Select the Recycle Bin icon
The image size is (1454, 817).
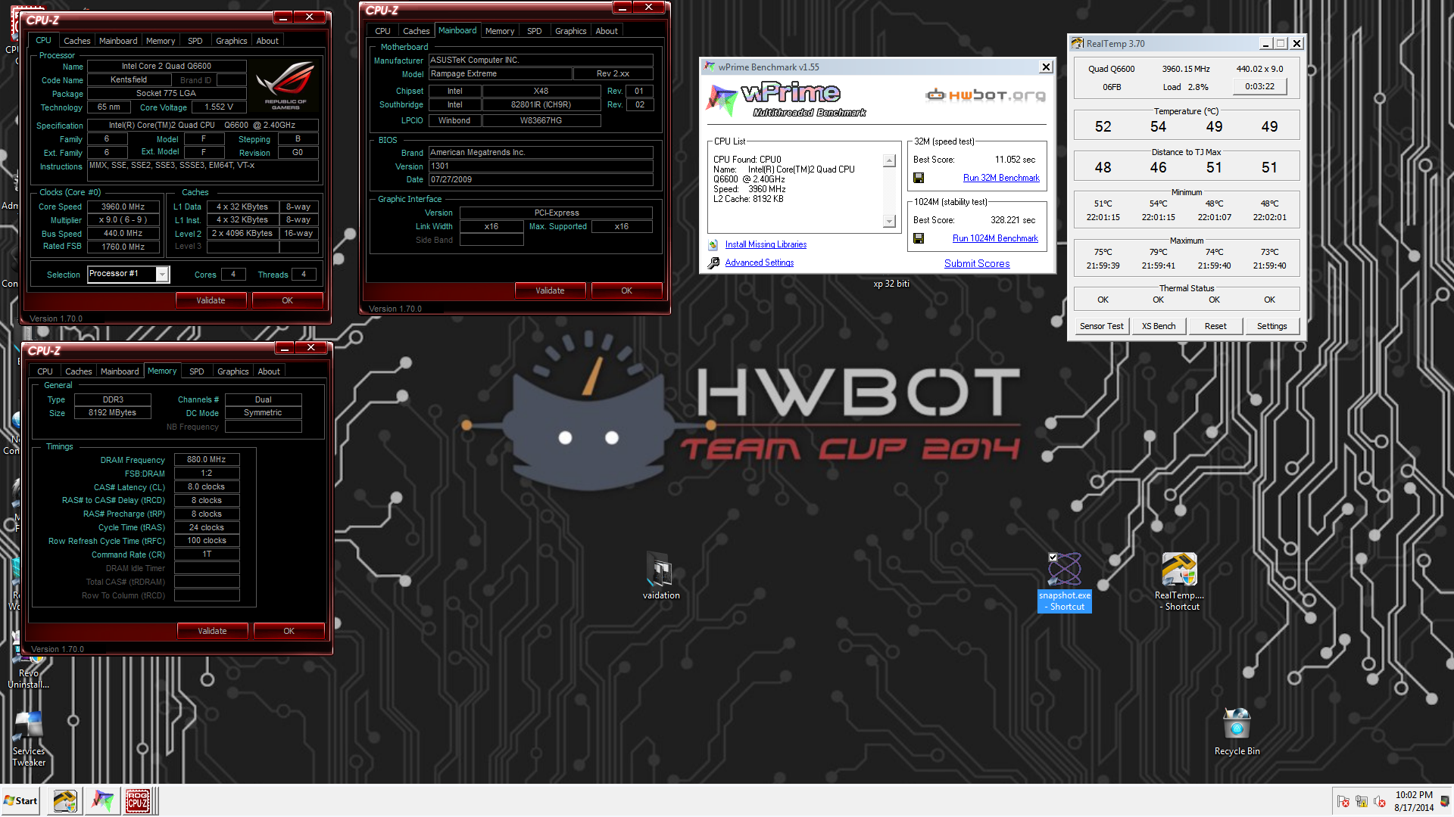(x=1237, y=732)
